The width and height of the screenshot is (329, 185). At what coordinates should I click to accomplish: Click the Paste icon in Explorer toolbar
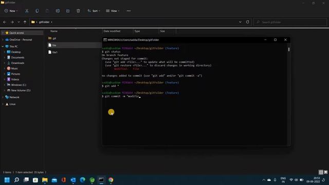click(47, 11)
